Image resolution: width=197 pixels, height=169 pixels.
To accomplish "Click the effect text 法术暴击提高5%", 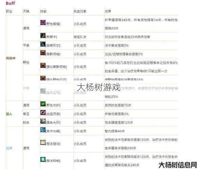I will 117,45.
